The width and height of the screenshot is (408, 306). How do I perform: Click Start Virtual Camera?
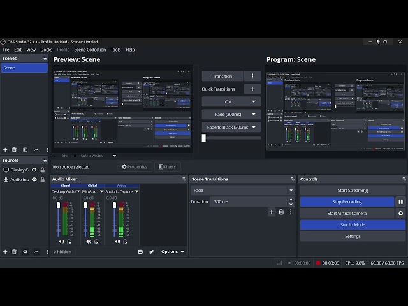347,213
